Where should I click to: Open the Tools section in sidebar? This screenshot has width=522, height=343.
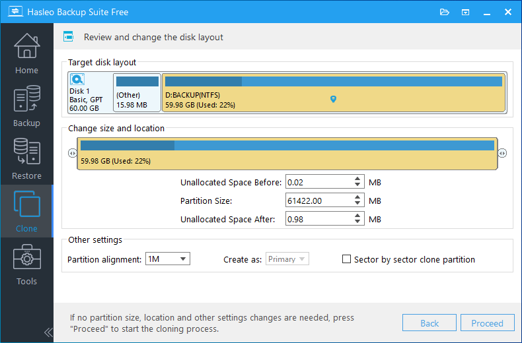(x=26, y=264)
